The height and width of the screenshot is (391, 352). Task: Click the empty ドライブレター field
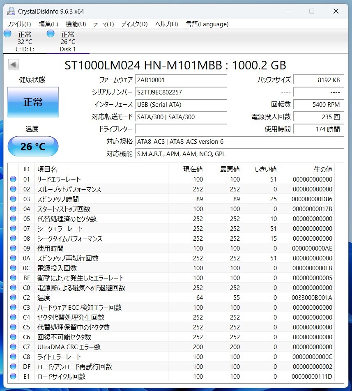(x=181, y=129)
